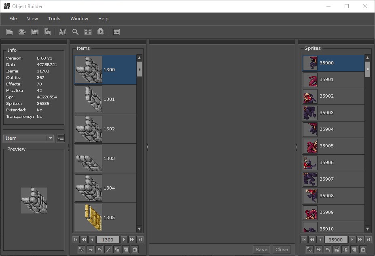This screenshot has height=256, width=375.
Task: Select item 1303 in Items list
Action: click(105, 158)
